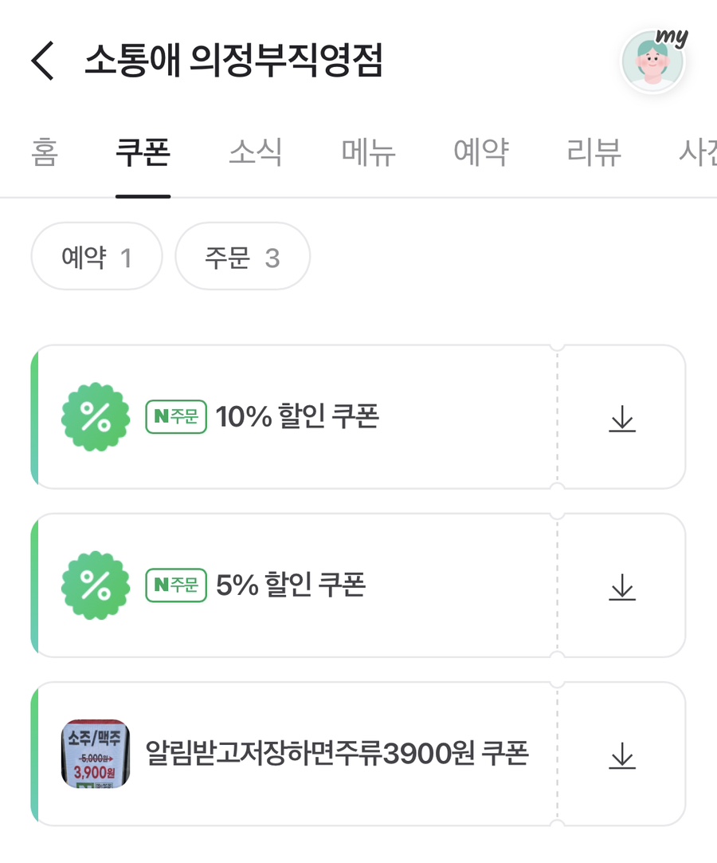This screenshot has height=863, width=717.
Task: Open the 10% 할인 쿠폰 title
Action: [x=297, y=417]
